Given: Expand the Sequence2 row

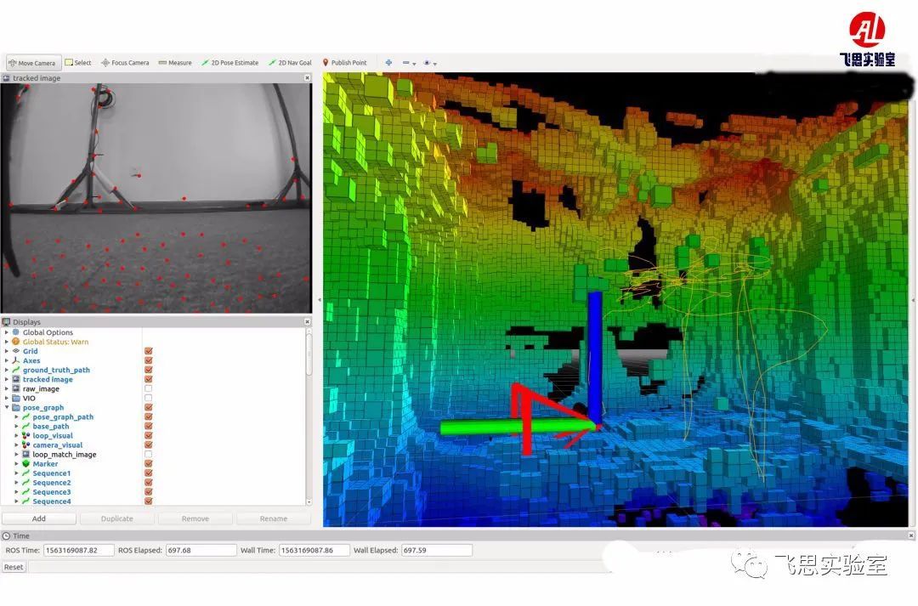Looking at the screenshot, I should (16, 482).
